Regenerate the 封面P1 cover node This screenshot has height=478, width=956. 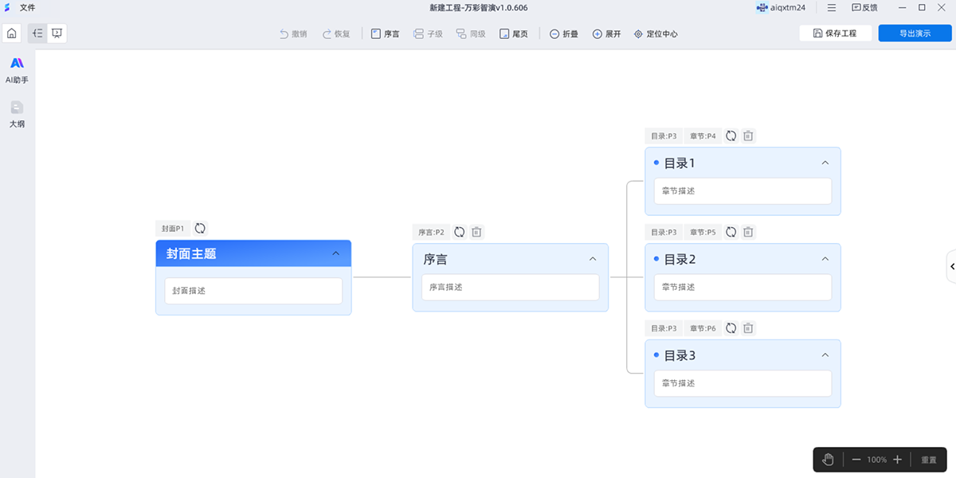point(200,228)
